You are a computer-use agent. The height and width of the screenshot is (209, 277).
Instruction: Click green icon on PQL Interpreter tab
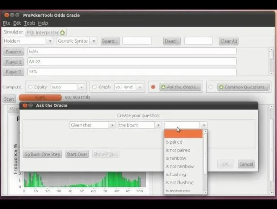tap(62, 33)
